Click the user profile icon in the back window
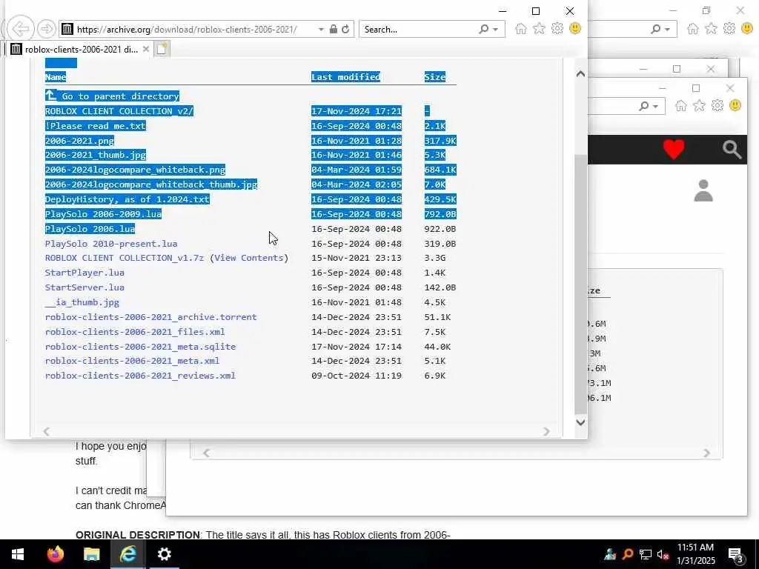Image resolution: width=759 pixels, height=569 pixels. coord(703,190)
